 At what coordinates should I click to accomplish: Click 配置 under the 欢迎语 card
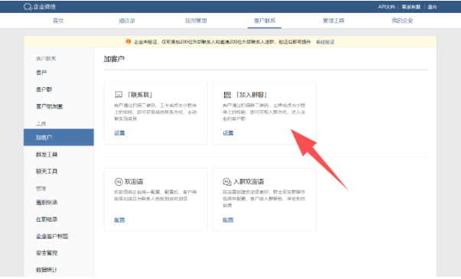(119, 219)
